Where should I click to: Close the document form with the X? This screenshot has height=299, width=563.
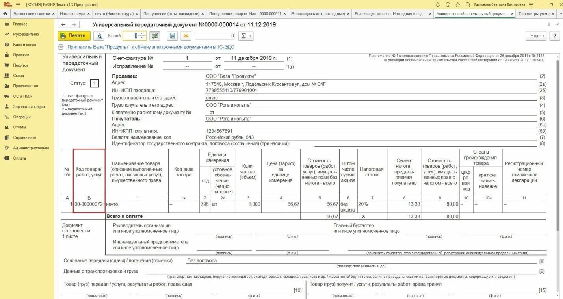(x=557, y=24)
